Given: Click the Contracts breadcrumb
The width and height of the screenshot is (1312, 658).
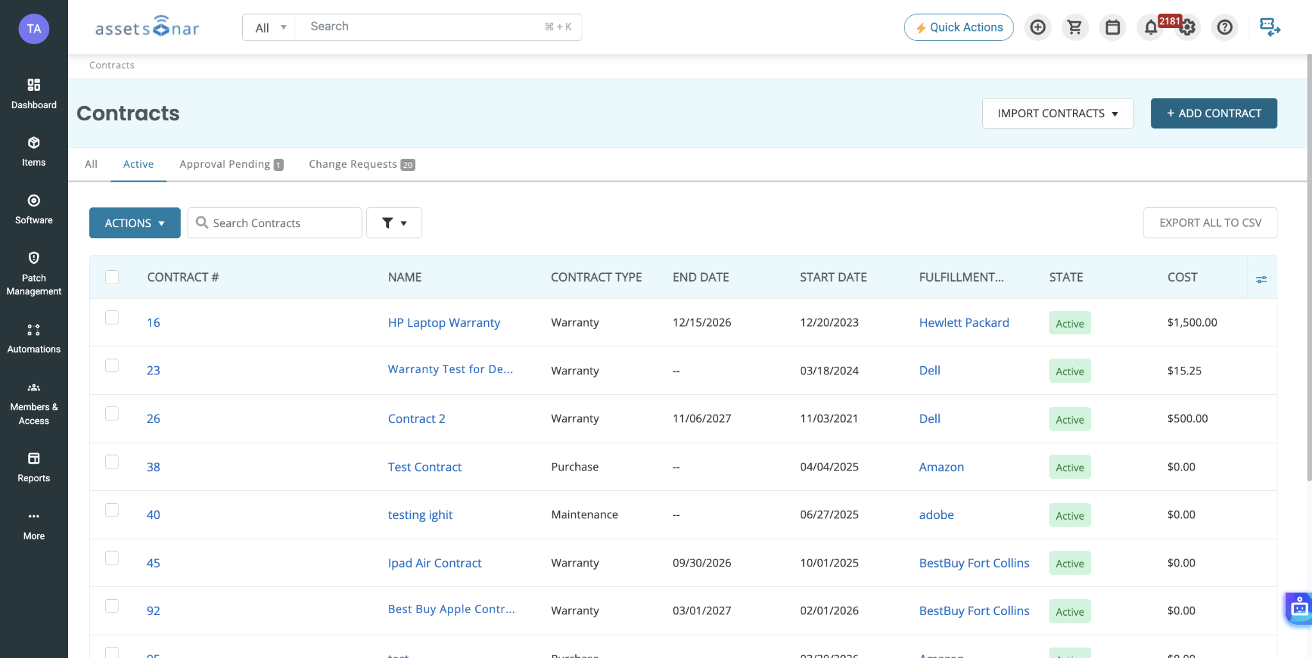Looking at the screenshot, I should tap(111, 65).
